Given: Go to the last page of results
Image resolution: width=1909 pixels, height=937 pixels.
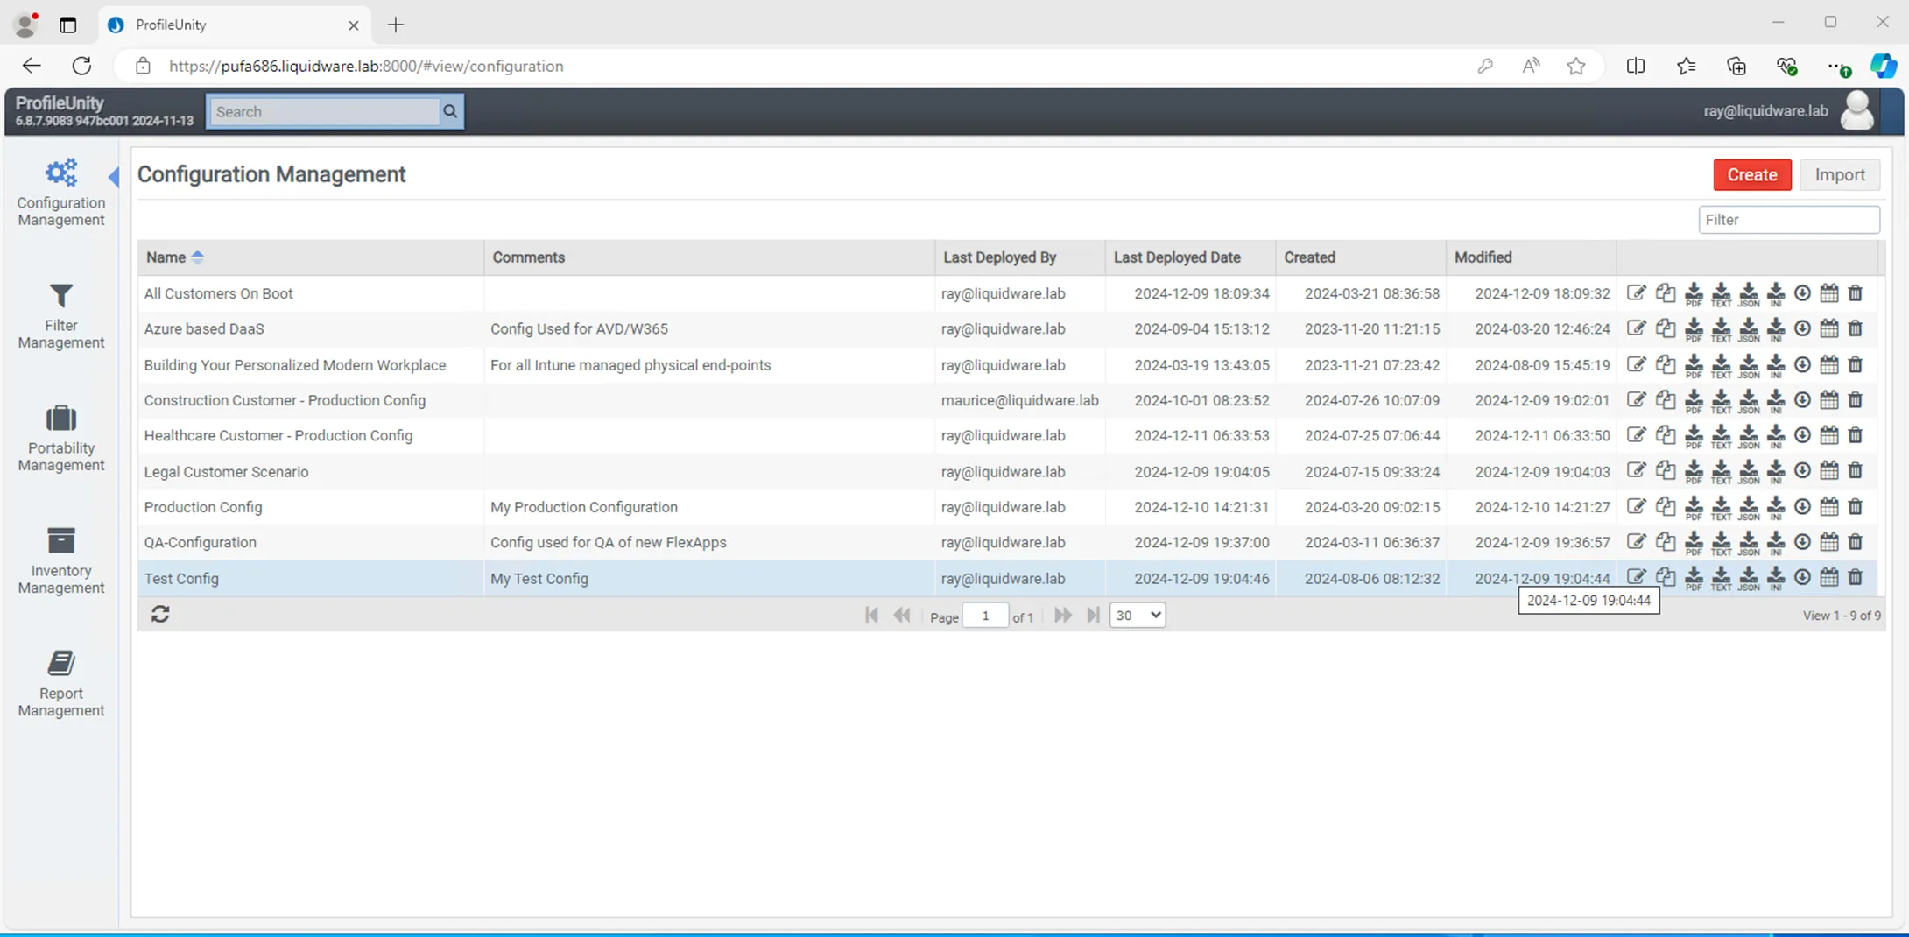Looking at the screenshot, I should click(x=1093, y=615).
